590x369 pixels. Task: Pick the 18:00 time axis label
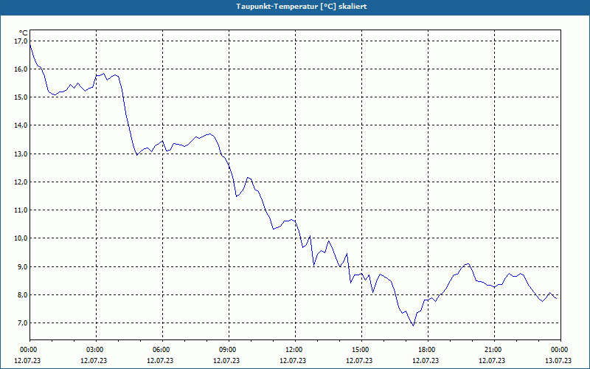coord(428,350)
